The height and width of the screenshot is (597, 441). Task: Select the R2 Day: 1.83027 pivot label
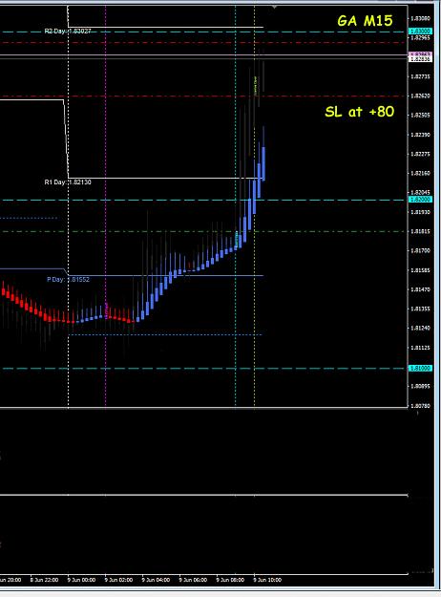point(68,32)
